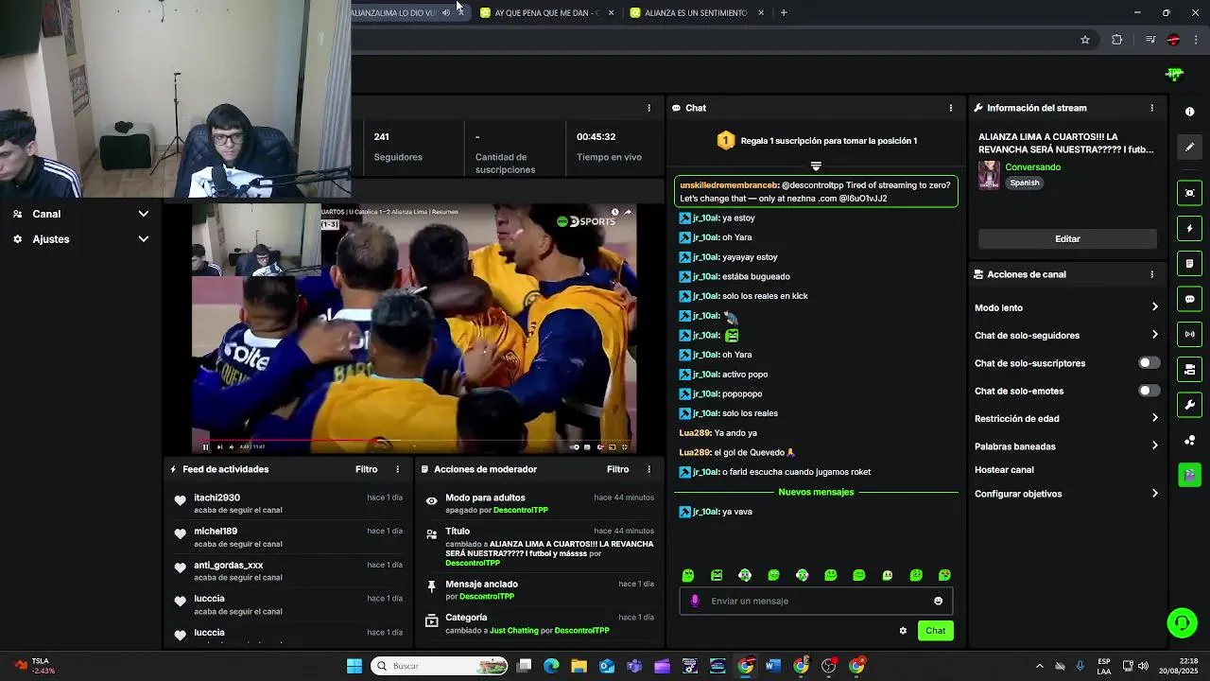Expand Modo lento options
This screenshot has width=1210, height=681.
pyautogui.click(x=1154, y=307)
